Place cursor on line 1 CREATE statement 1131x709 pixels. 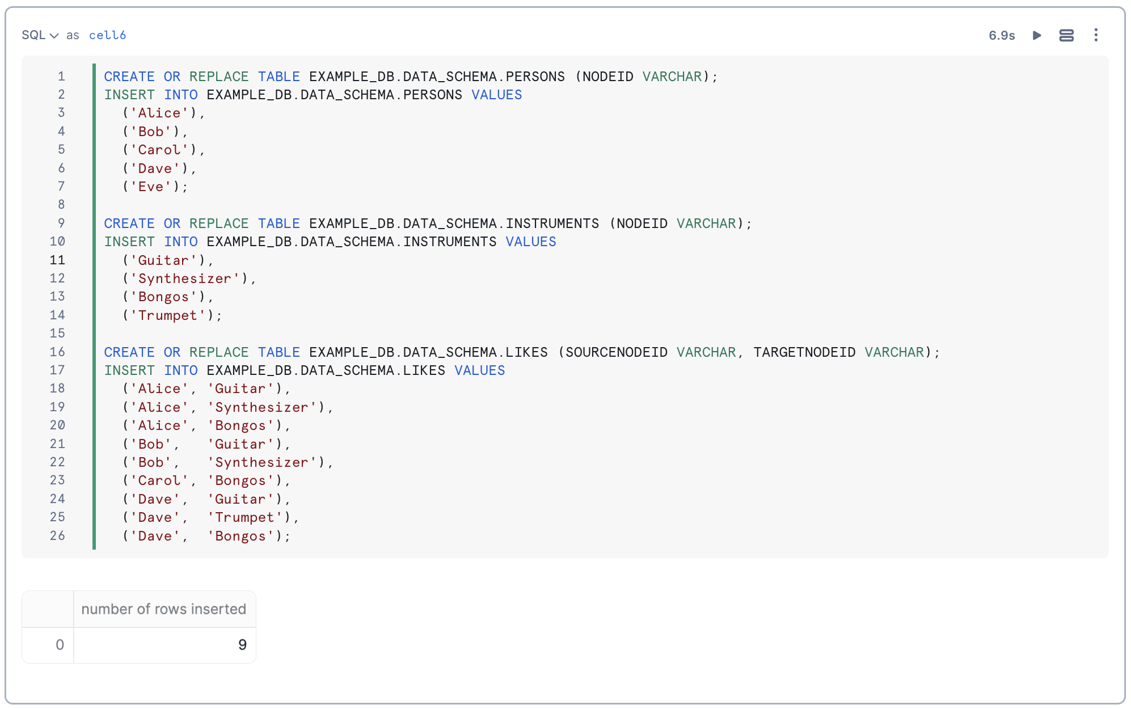[x=411, y=77]
